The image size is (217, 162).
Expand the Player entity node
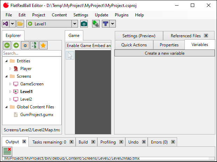(10, 69)
